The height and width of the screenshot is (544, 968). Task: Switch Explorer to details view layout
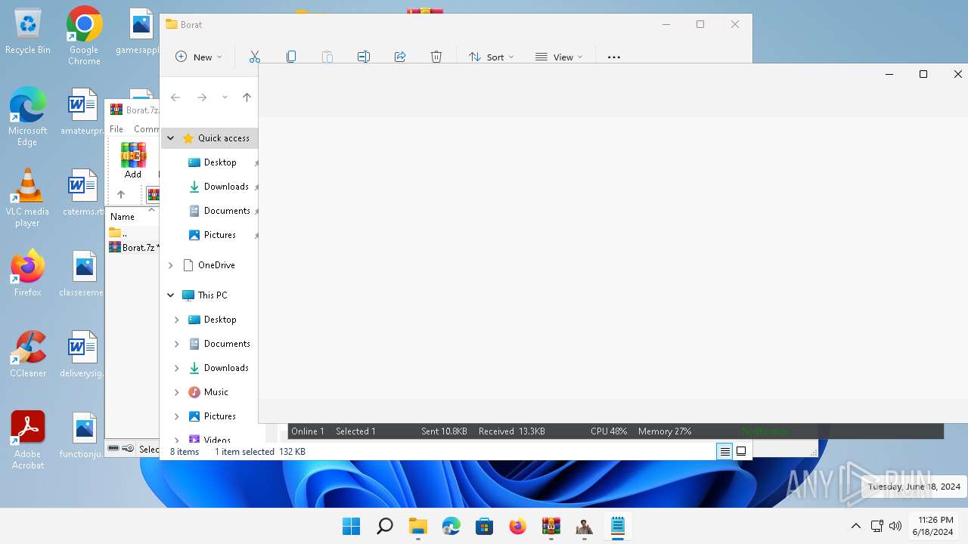pos(724,451)
